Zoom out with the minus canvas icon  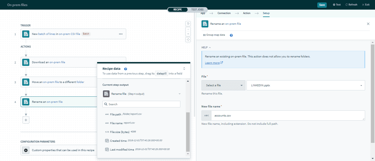188,34
